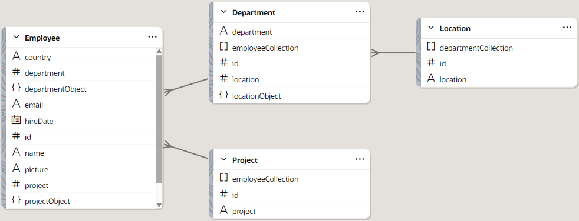Select the name field text

click(34, 153)
